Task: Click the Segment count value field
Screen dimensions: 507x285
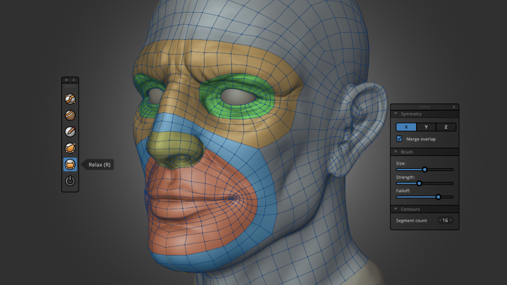Action: coord(446,220)
